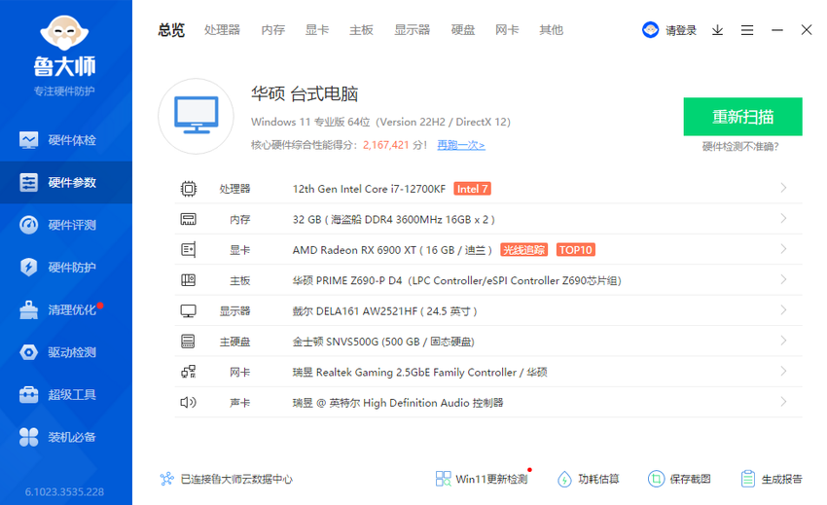Expand the 网卡 row chevron
This screenshot has height=505, width=827.
click(x=783, y=372)
